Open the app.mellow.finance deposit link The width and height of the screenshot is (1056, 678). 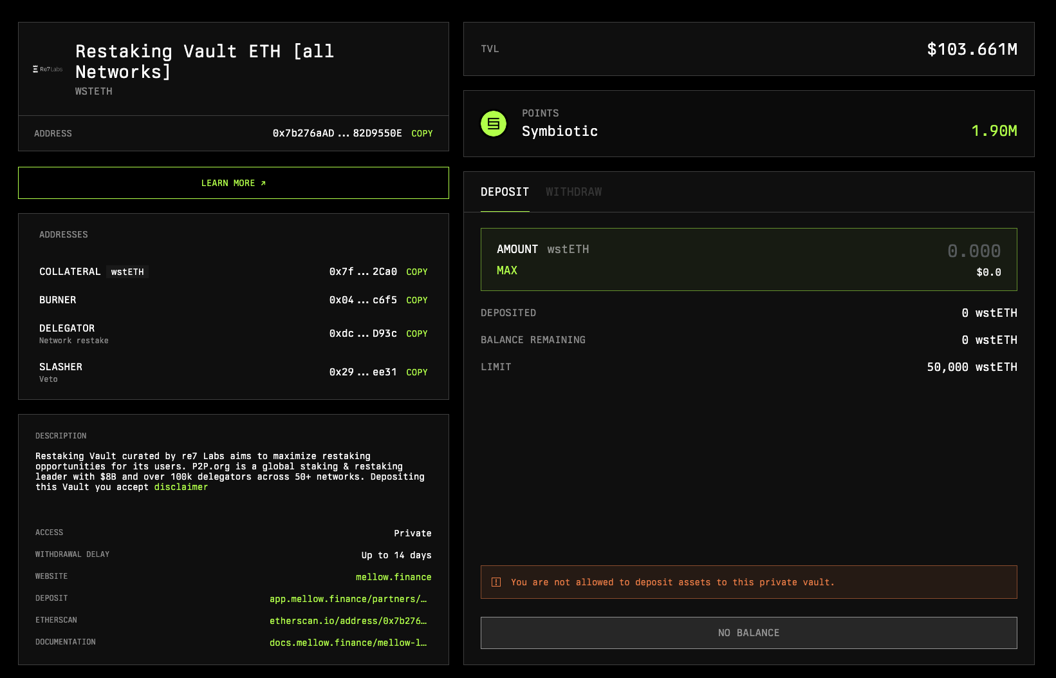(x=348, y=599)
